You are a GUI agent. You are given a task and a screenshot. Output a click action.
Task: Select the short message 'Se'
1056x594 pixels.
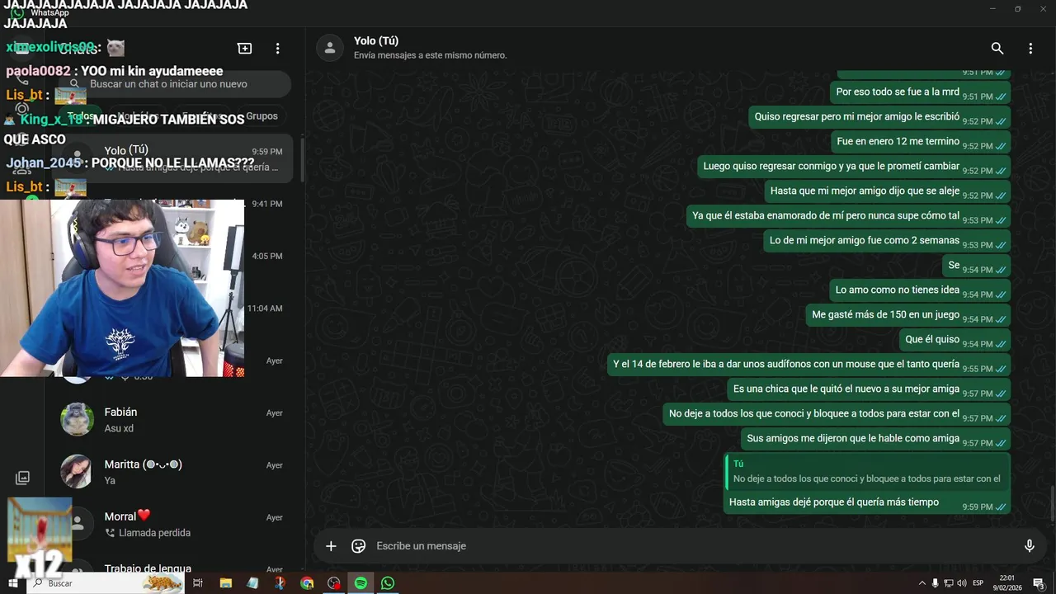point(976,266)
